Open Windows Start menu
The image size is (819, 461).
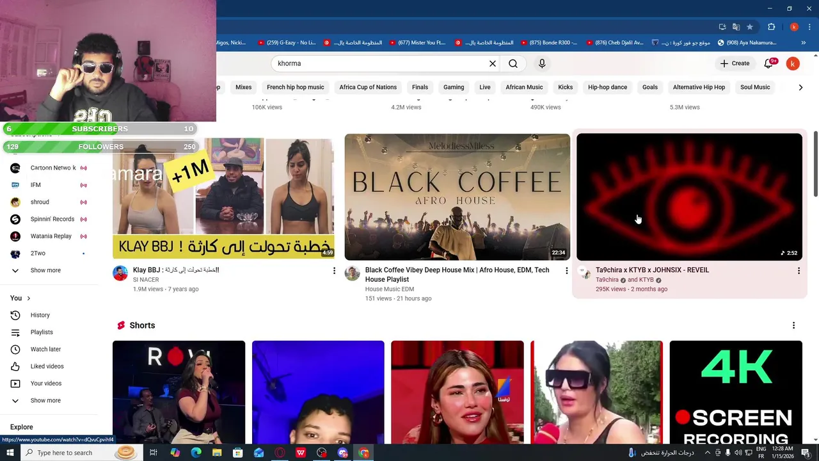pyautogui.click(x=10, y=453)
